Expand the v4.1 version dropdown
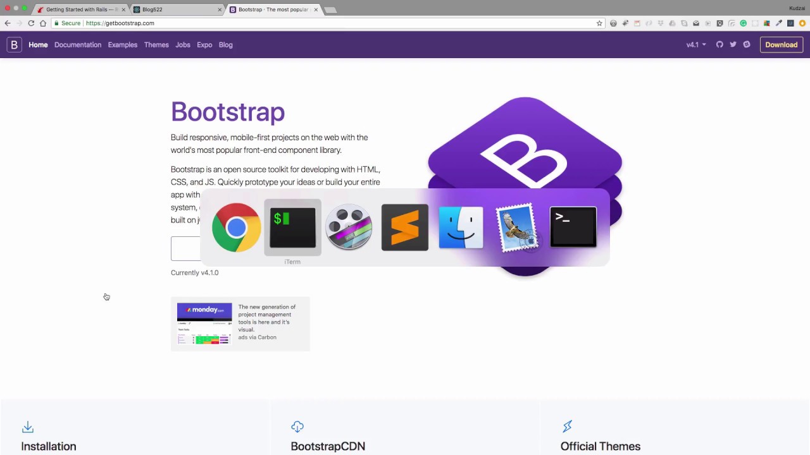 pyautogui.click(x=696, y=45)
